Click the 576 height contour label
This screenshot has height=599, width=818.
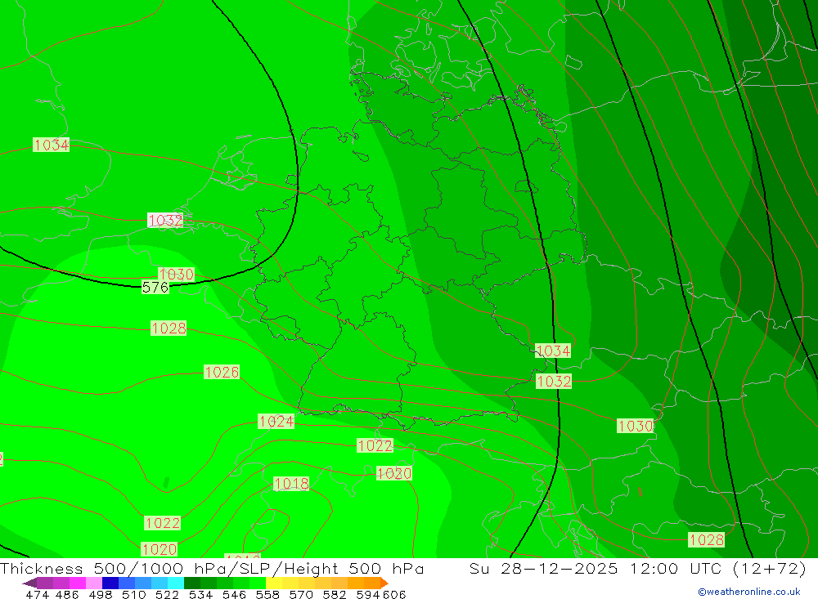(x=155, y=288)
